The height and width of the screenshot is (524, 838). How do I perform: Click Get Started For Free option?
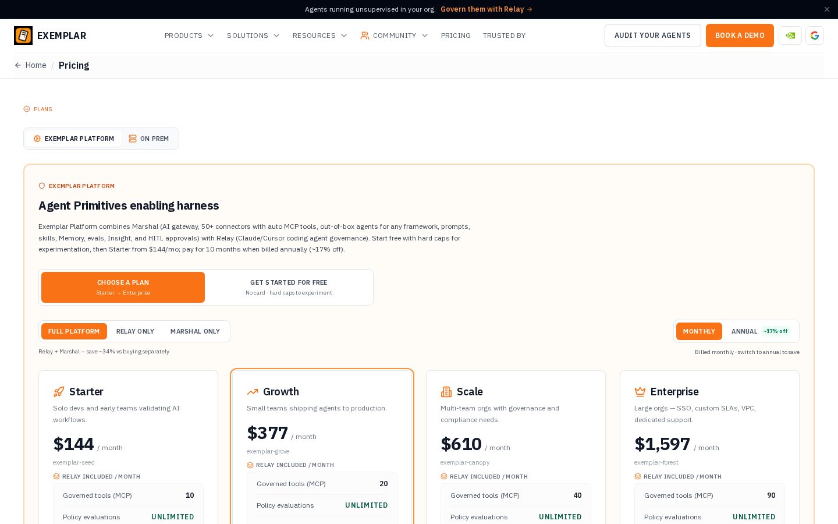(289, 287)
